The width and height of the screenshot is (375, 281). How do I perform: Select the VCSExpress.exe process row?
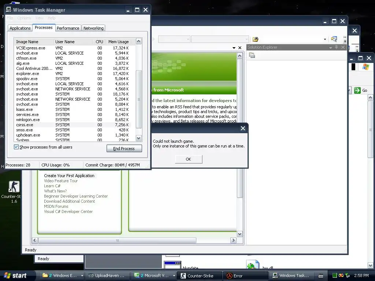(x=73, y=48)
